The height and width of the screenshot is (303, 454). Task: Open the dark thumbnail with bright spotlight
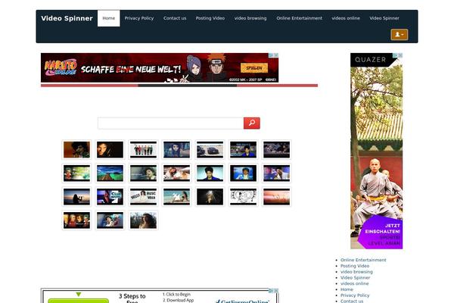(x=210, y=197)
